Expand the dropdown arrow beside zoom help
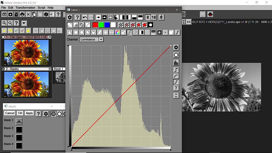The width and height of the screenshot is (272, 153). [x=24, y=23]
